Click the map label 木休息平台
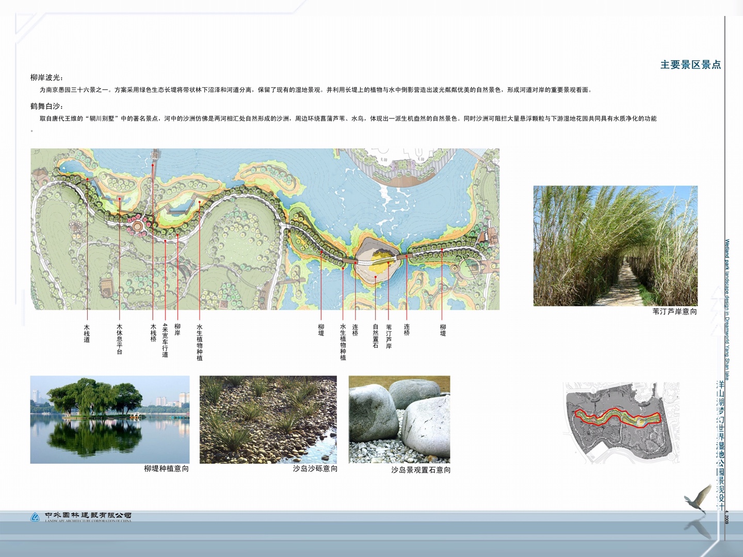The width and height of the screenshot is (743, 557). click(119, 339)
